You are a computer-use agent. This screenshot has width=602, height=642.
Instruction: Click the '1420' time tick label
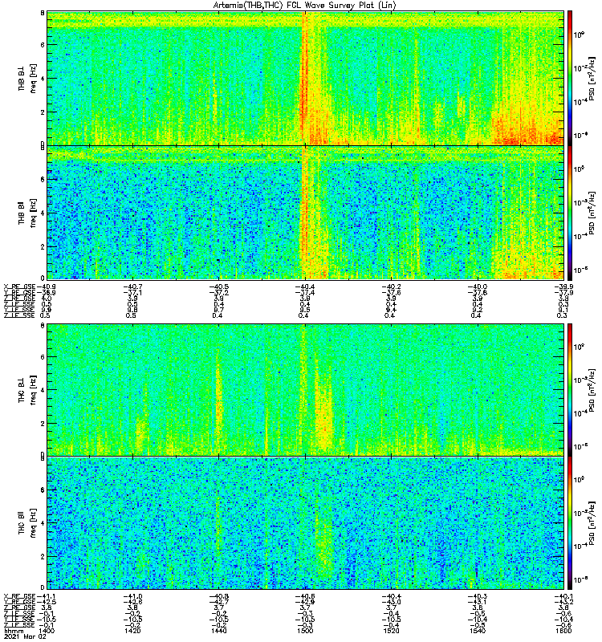tap(132, 631)
